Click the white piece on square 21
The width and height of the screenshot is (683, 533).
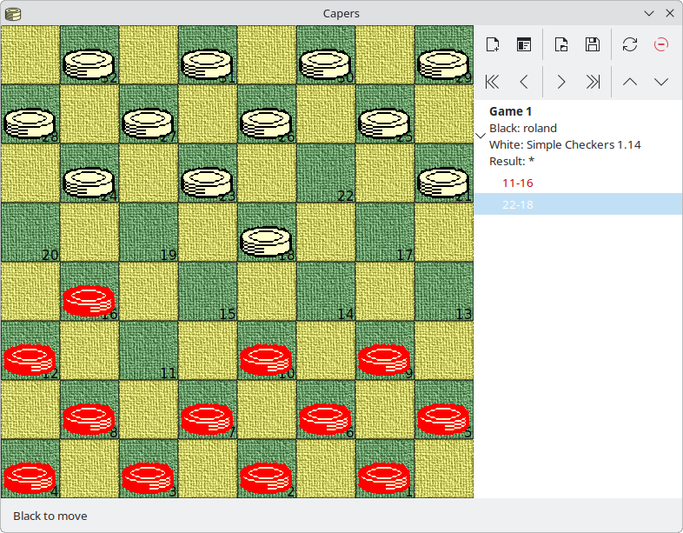click(443, 183)
